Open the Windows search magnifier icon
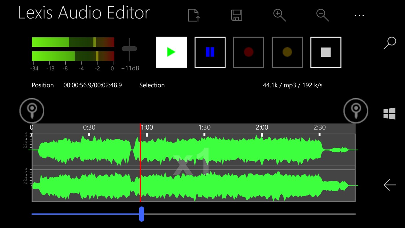Viewport: 405px width, 228px height. pyautogui.click(x=390, y=43)
